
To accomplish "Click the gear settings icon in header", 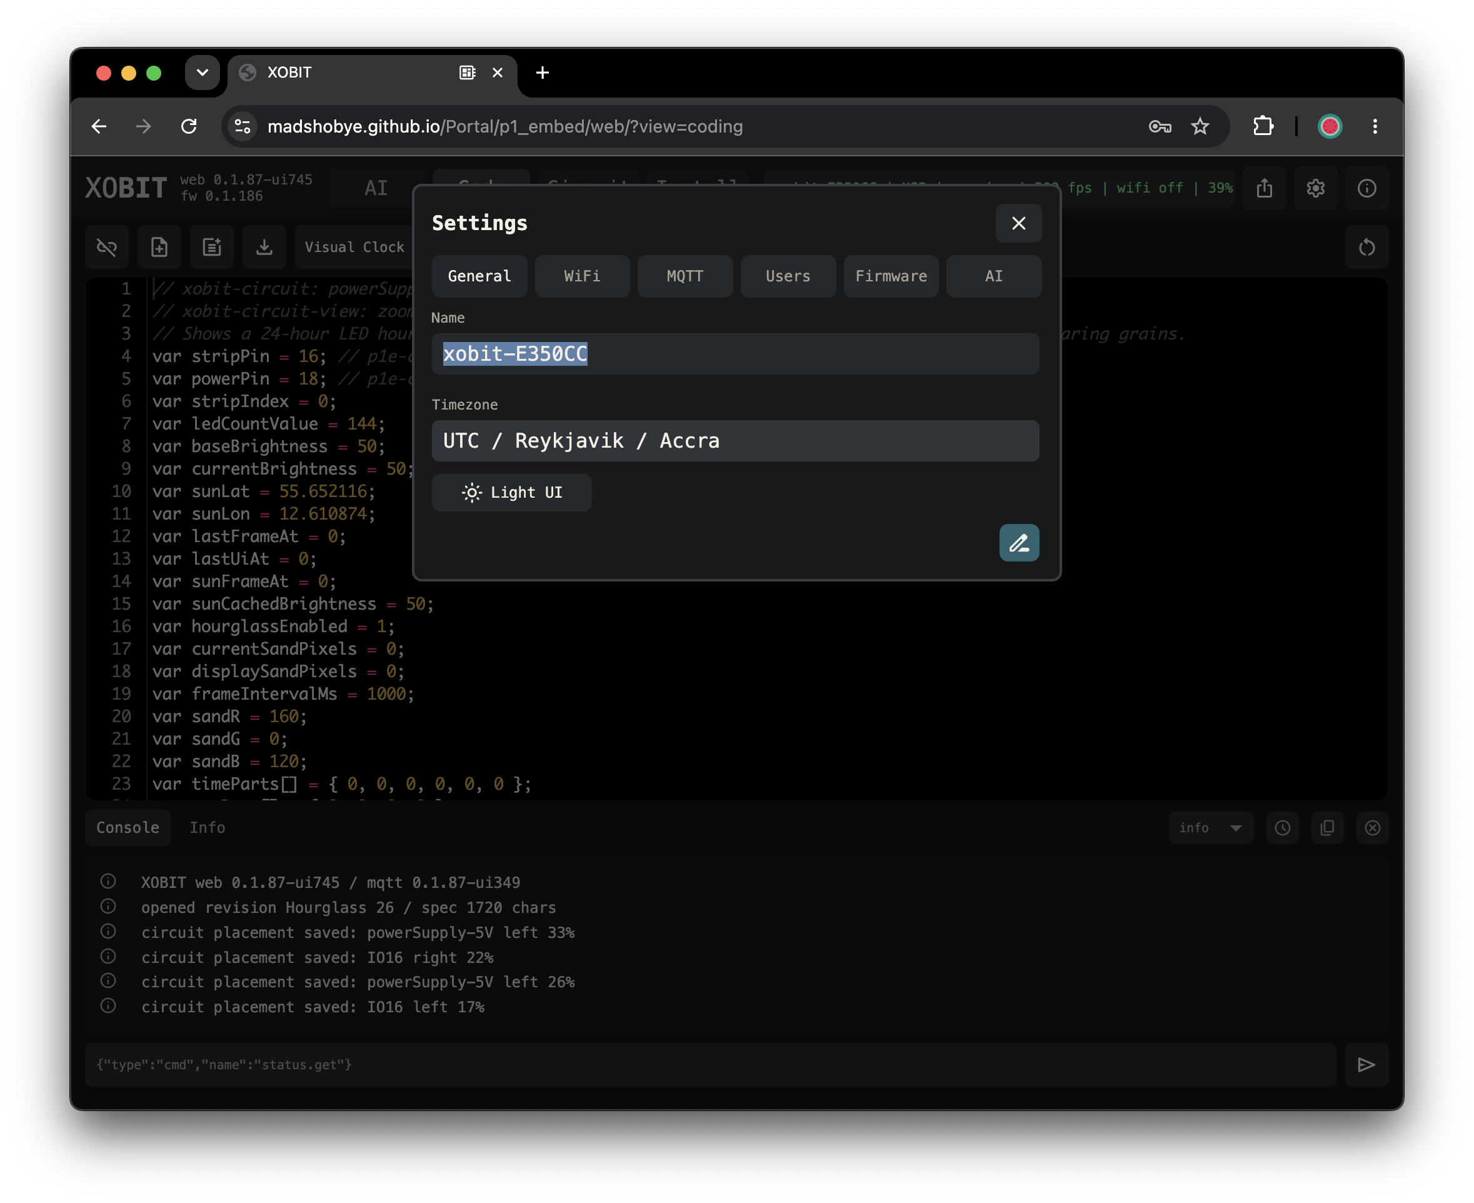I will click(1315, 188).
